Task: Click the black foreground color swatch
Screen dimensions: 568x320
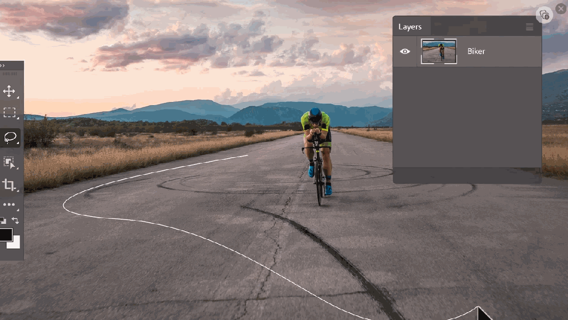Action: click(x=6, y=234)
